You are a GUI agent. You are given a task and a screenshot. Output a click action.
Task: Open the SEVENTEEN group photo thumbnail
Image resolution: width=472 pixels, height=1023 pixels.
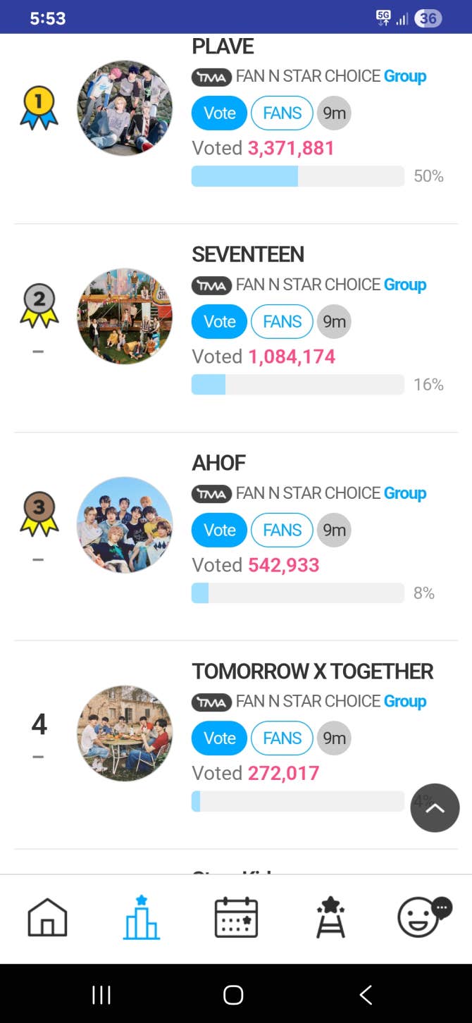click(125, 316)
